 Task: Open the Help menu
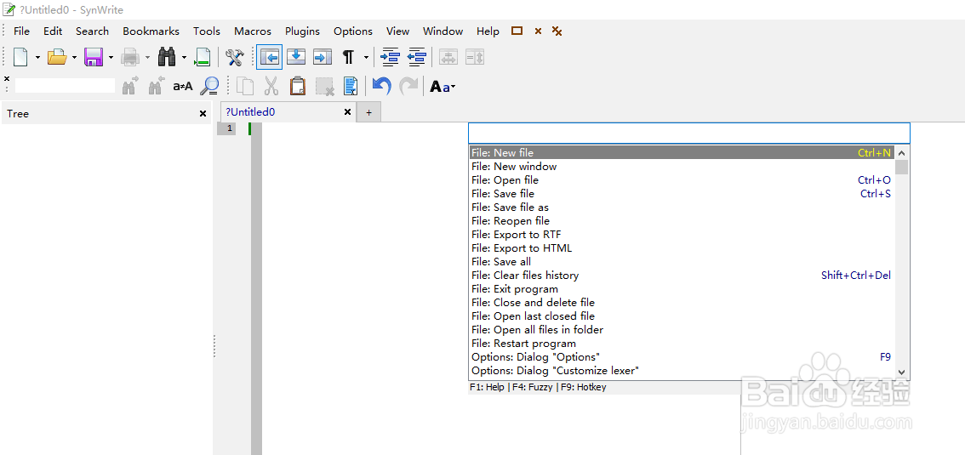(x=488, y=31)
